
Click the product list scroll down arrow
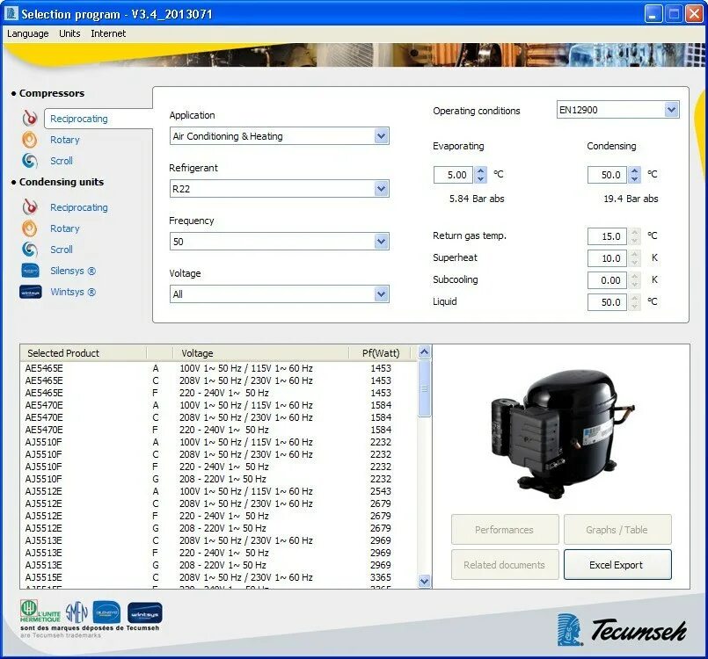pos(425,582)
